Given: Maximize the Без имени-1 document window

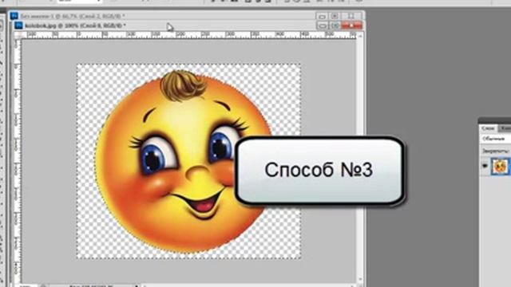Looking at the screenshot, I should click(x=335, y=16).
